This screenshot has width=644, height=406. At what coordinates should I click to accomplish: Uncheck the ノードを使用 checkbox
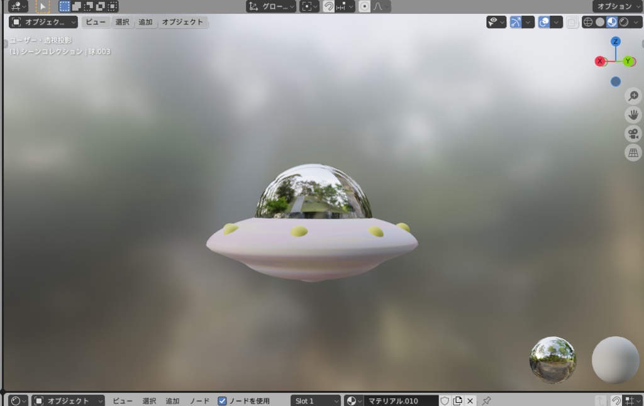coord(223,400)
